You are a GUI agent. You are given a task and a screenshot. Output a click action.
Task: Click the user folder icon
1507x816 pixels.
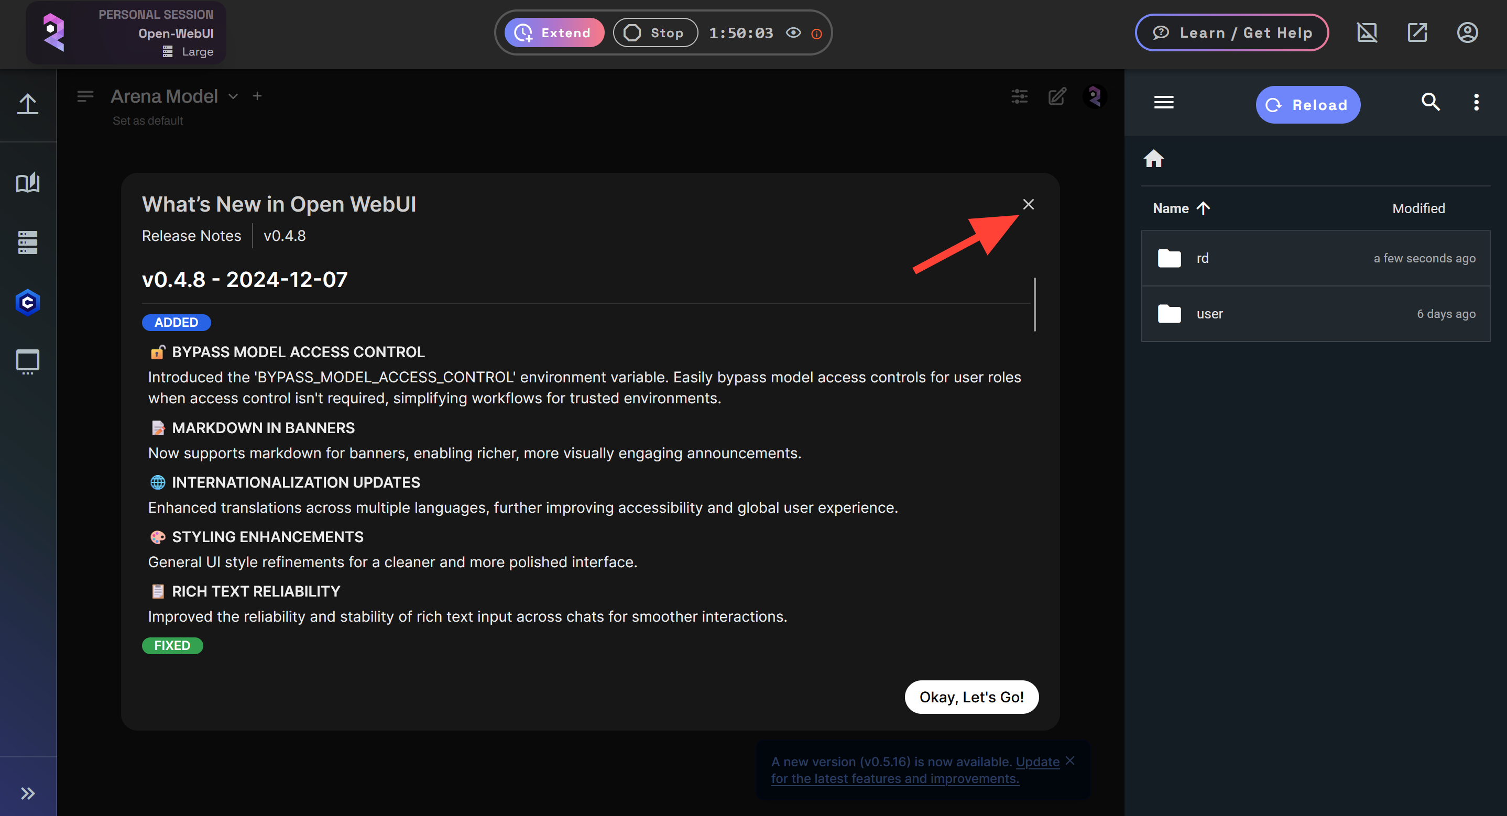pos(1170,314)
